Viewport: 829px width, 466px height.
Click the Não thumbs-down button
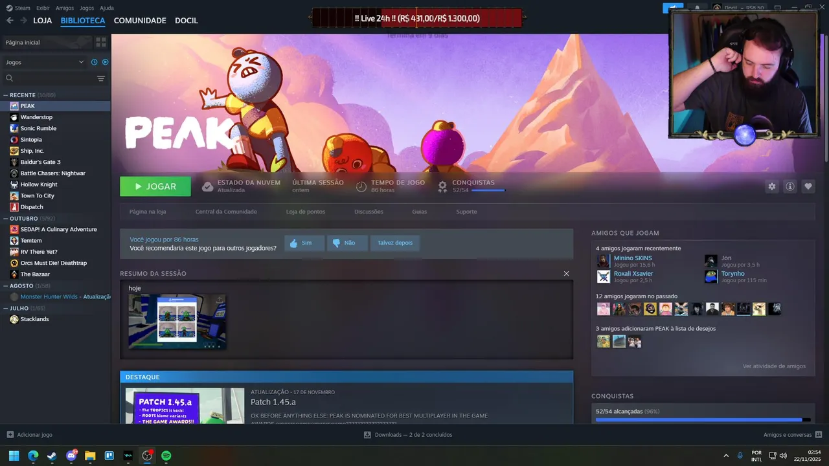tap(347, 243)
